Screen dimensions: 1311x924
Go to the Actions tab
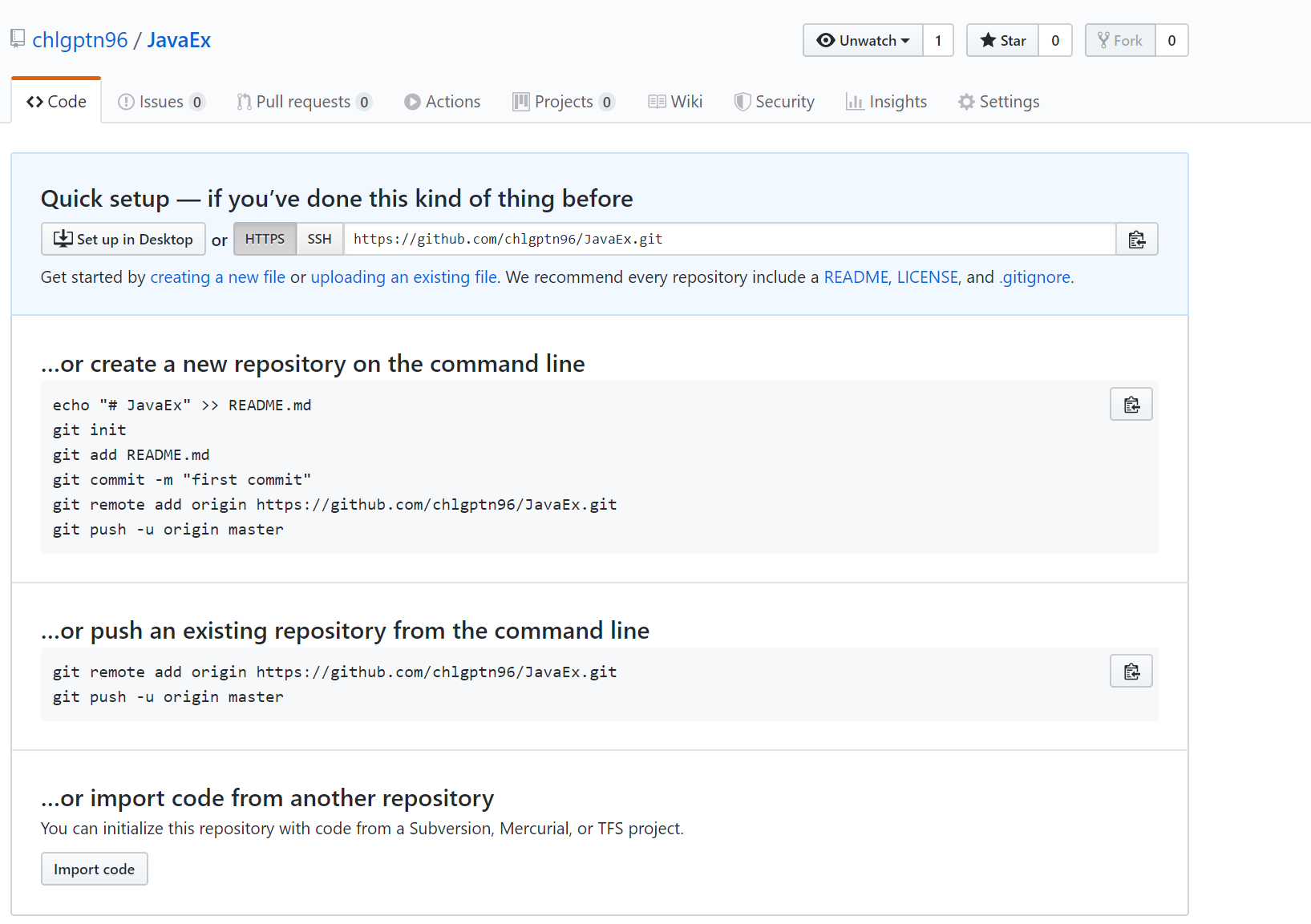pyautogui.click(x=443, y=102)
